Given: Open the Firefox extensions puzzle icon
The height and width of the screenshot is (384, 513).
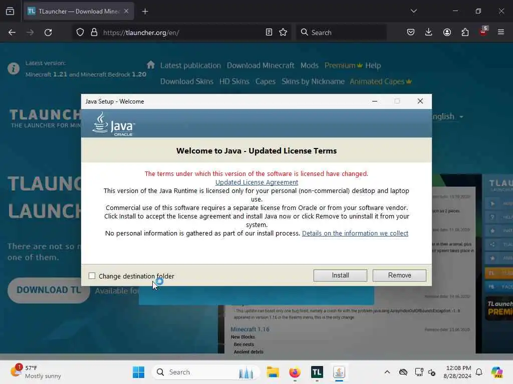Looking at the screenshot, I should pos(465,32).
